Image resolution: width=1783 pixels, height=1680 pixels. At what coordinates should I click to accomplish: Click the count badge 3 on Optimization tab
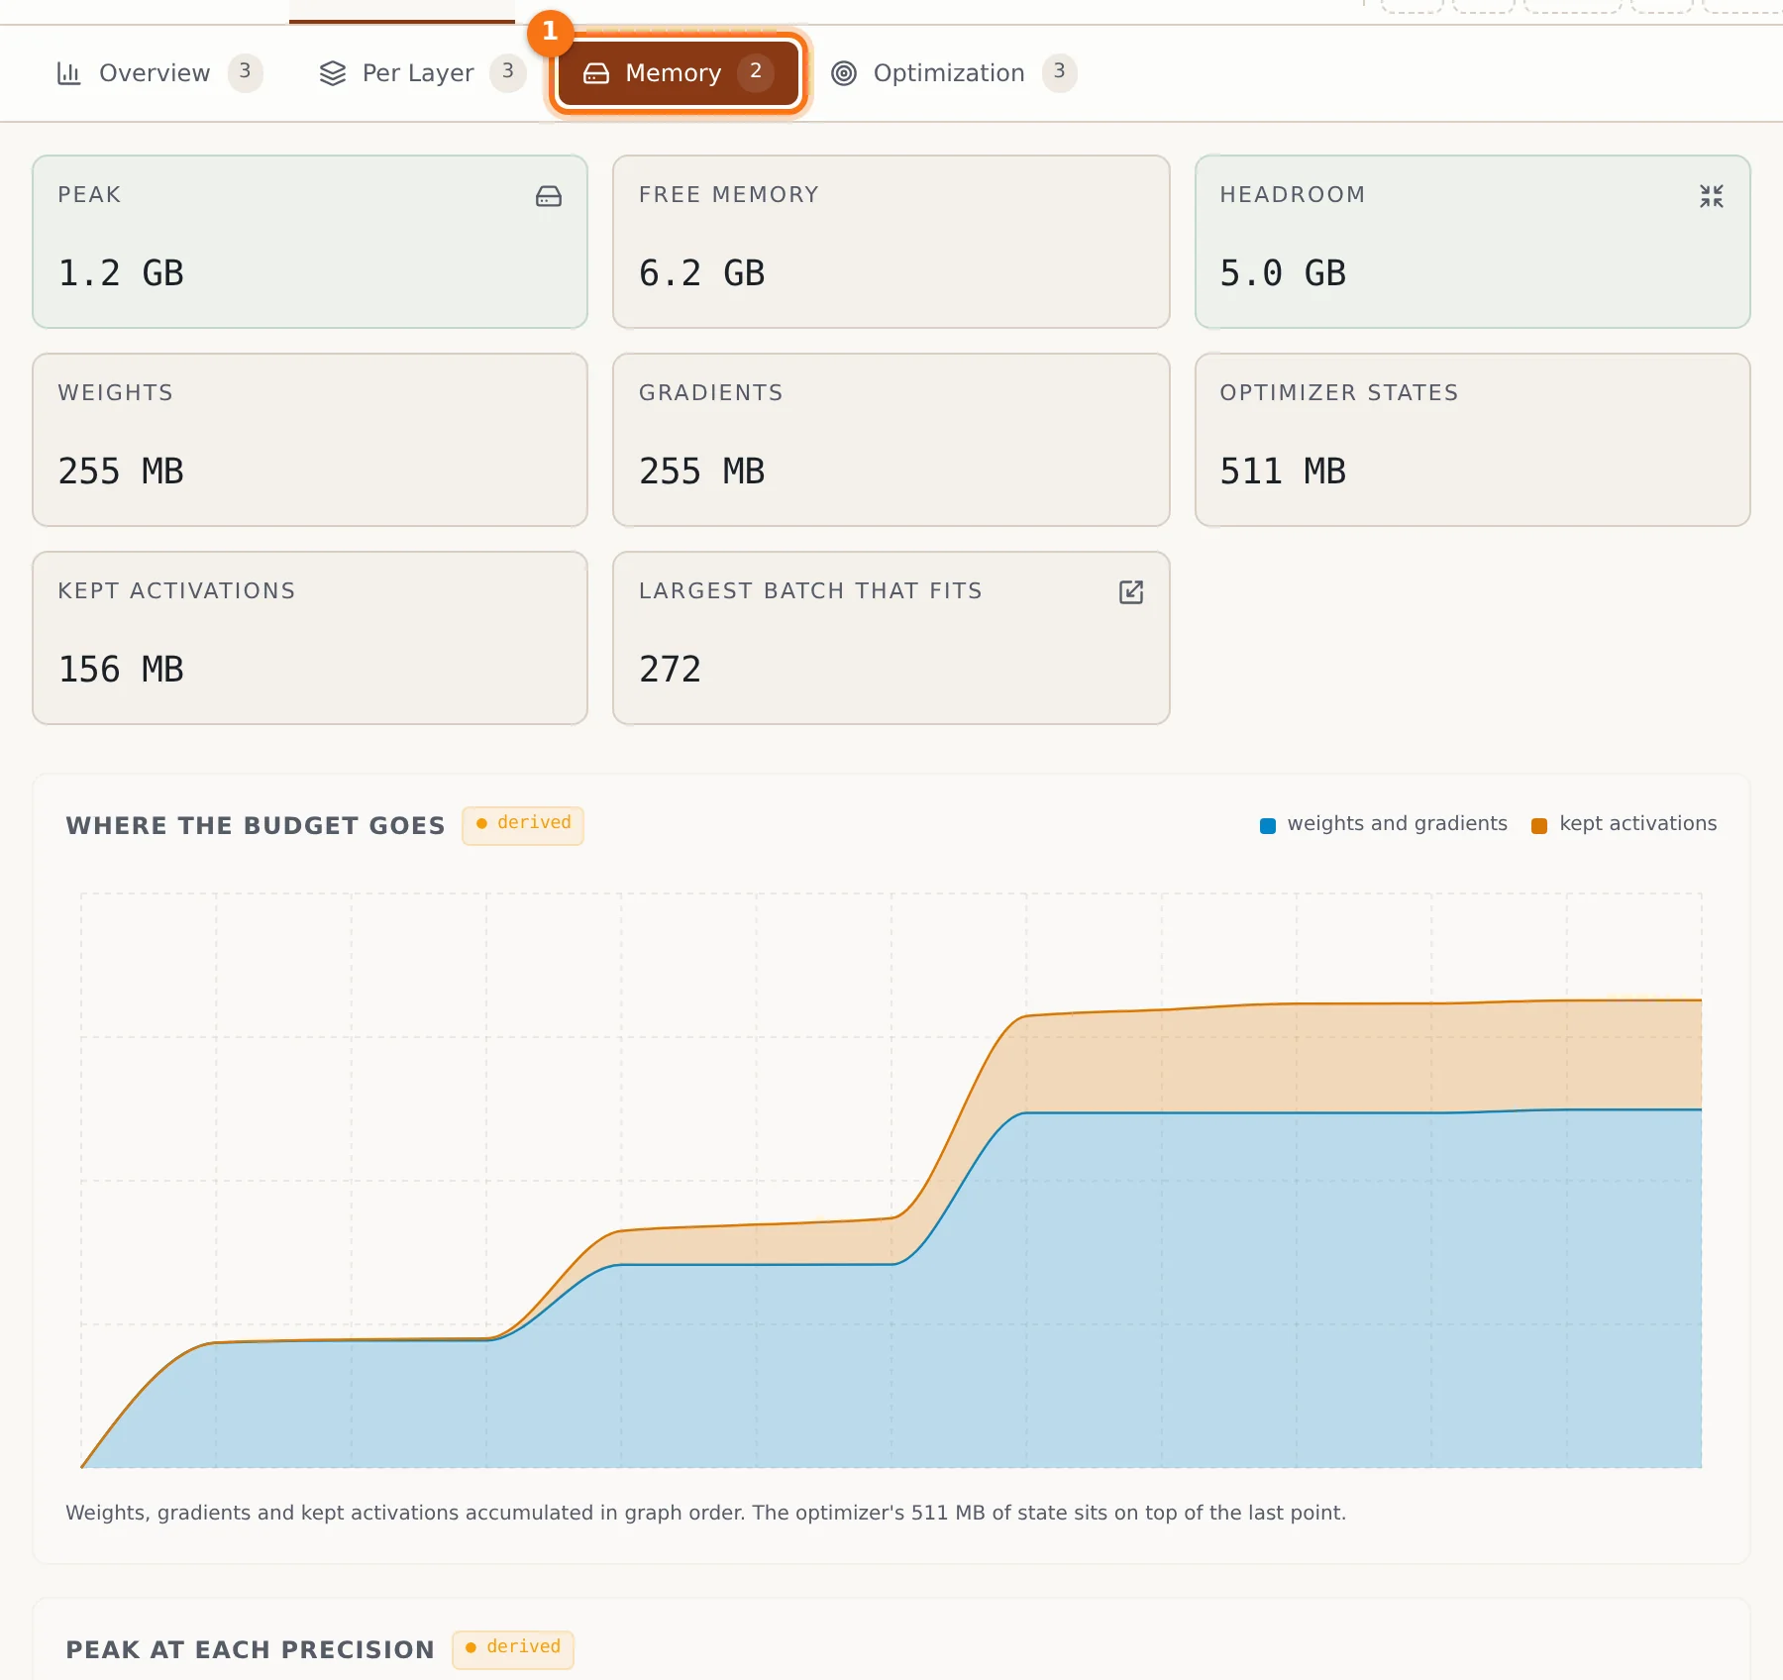(x=1059, y=72)
